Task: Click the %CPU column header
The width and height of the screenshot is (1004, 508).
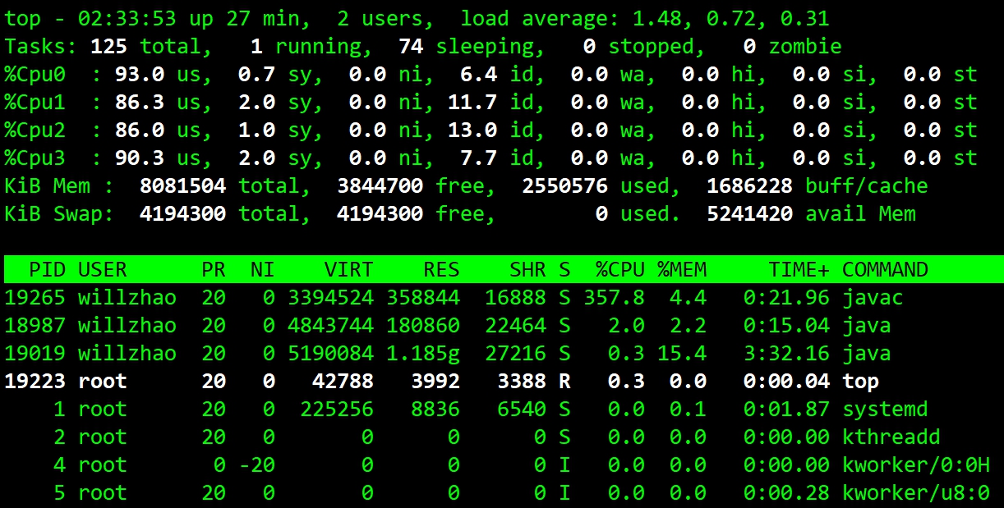Action: pos(620,269)
